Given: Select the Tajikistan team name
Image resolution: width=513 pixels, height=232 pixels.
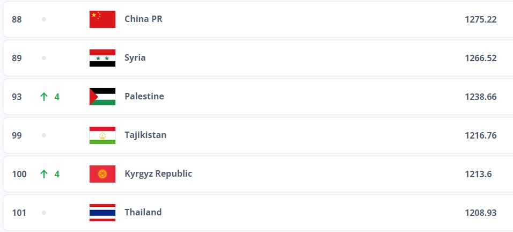Looking at the screenshot, I should [145, 135].
